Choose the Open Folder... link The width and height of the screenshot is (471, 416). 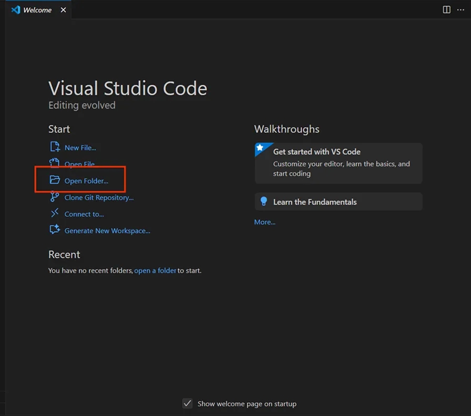point(86,181)
